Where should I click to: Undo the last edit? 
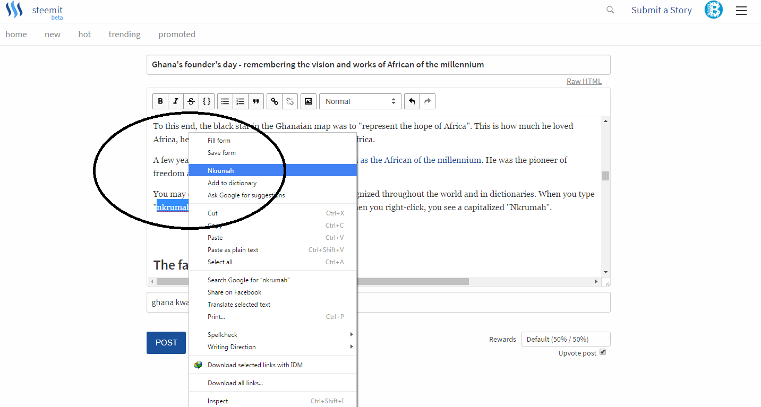[412, 101]
